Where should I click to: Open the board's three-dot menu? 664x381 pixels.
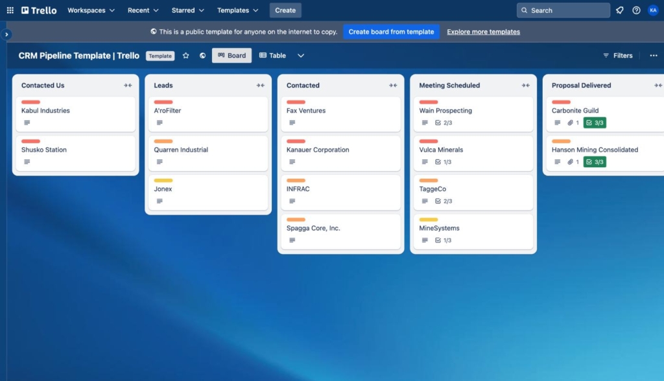653,56
